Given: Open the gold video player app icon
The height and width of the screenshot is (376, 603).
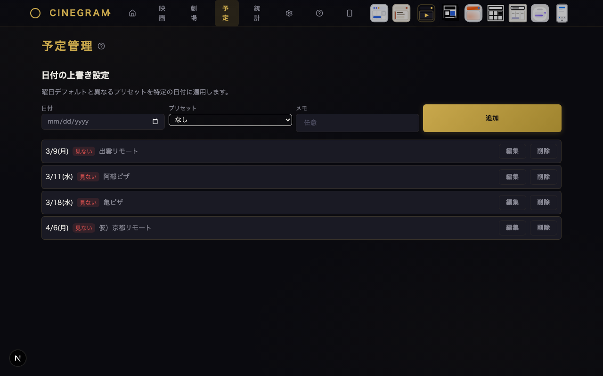Looking at the screenshot, I should click(426, 13).
